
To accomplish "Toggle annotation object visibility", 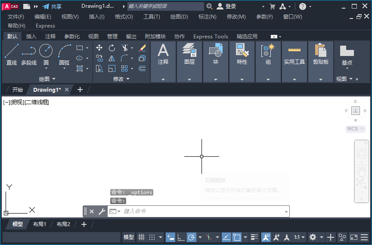I will pyautogui.click(x=266, y=237).
